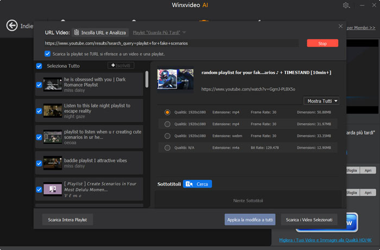This screenshot has width=380, height=250.
Task: Click the video watch URL text
Action: coord(248,89)
